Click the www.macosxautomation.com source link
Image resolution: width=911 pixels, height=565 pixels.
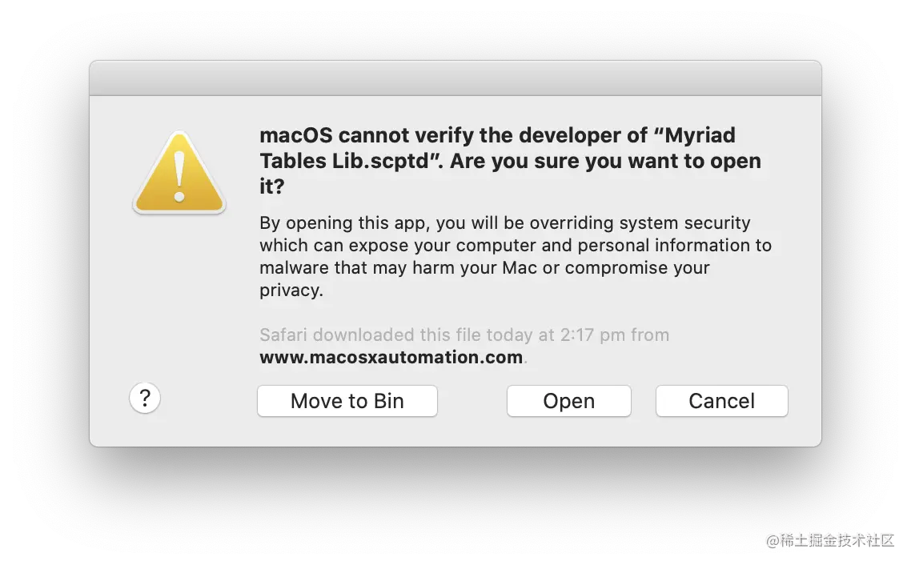[x=391, y=357]
